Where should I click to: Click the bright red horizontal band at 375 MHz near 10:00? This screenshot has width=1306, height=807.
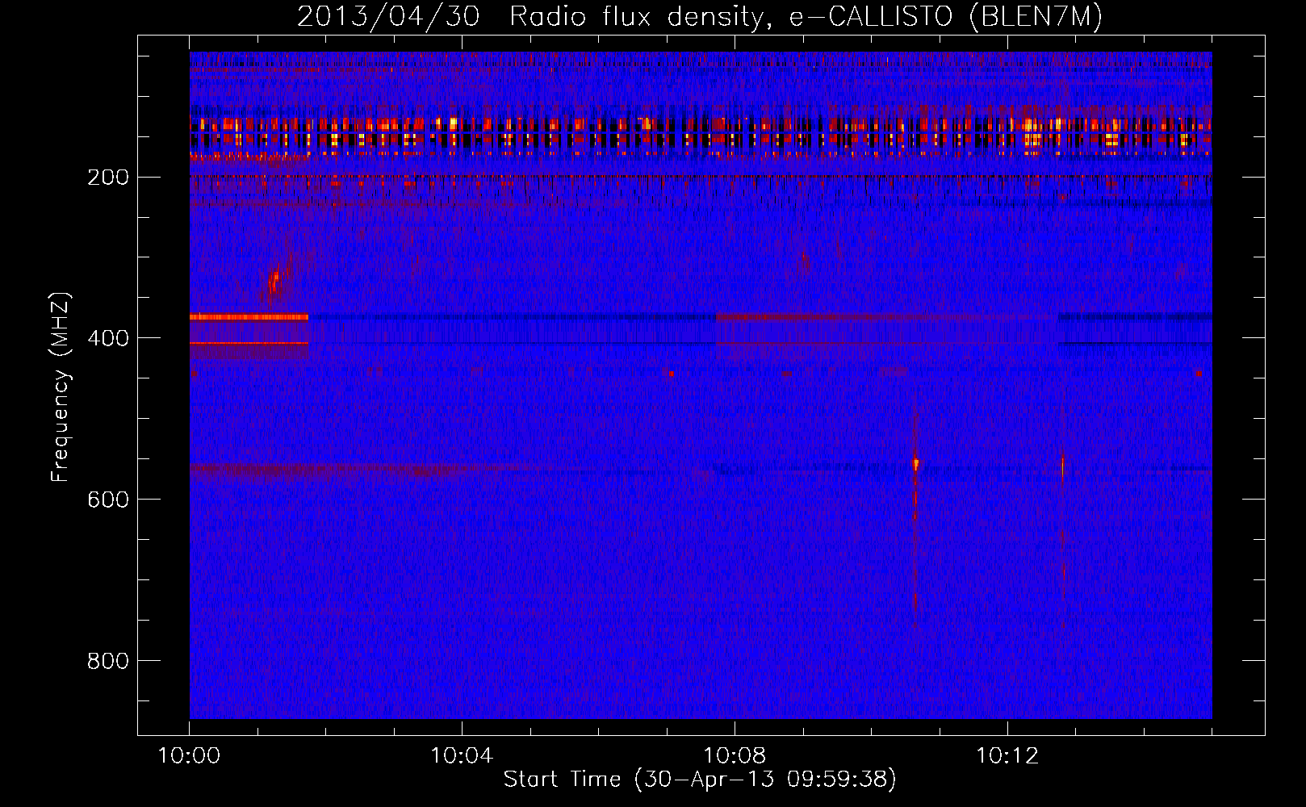(249, 317)
